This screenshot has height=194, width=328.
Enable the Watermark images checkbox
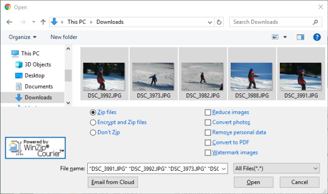pos(208,153)
